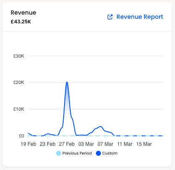The width and height of the screenshot is (175, 170).
Task: Click the 19 Feb axis label
Action: coord(28,144)
